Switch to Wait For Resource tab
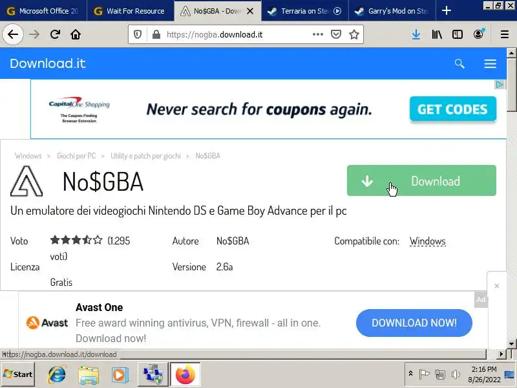 [x=131, y=11]
